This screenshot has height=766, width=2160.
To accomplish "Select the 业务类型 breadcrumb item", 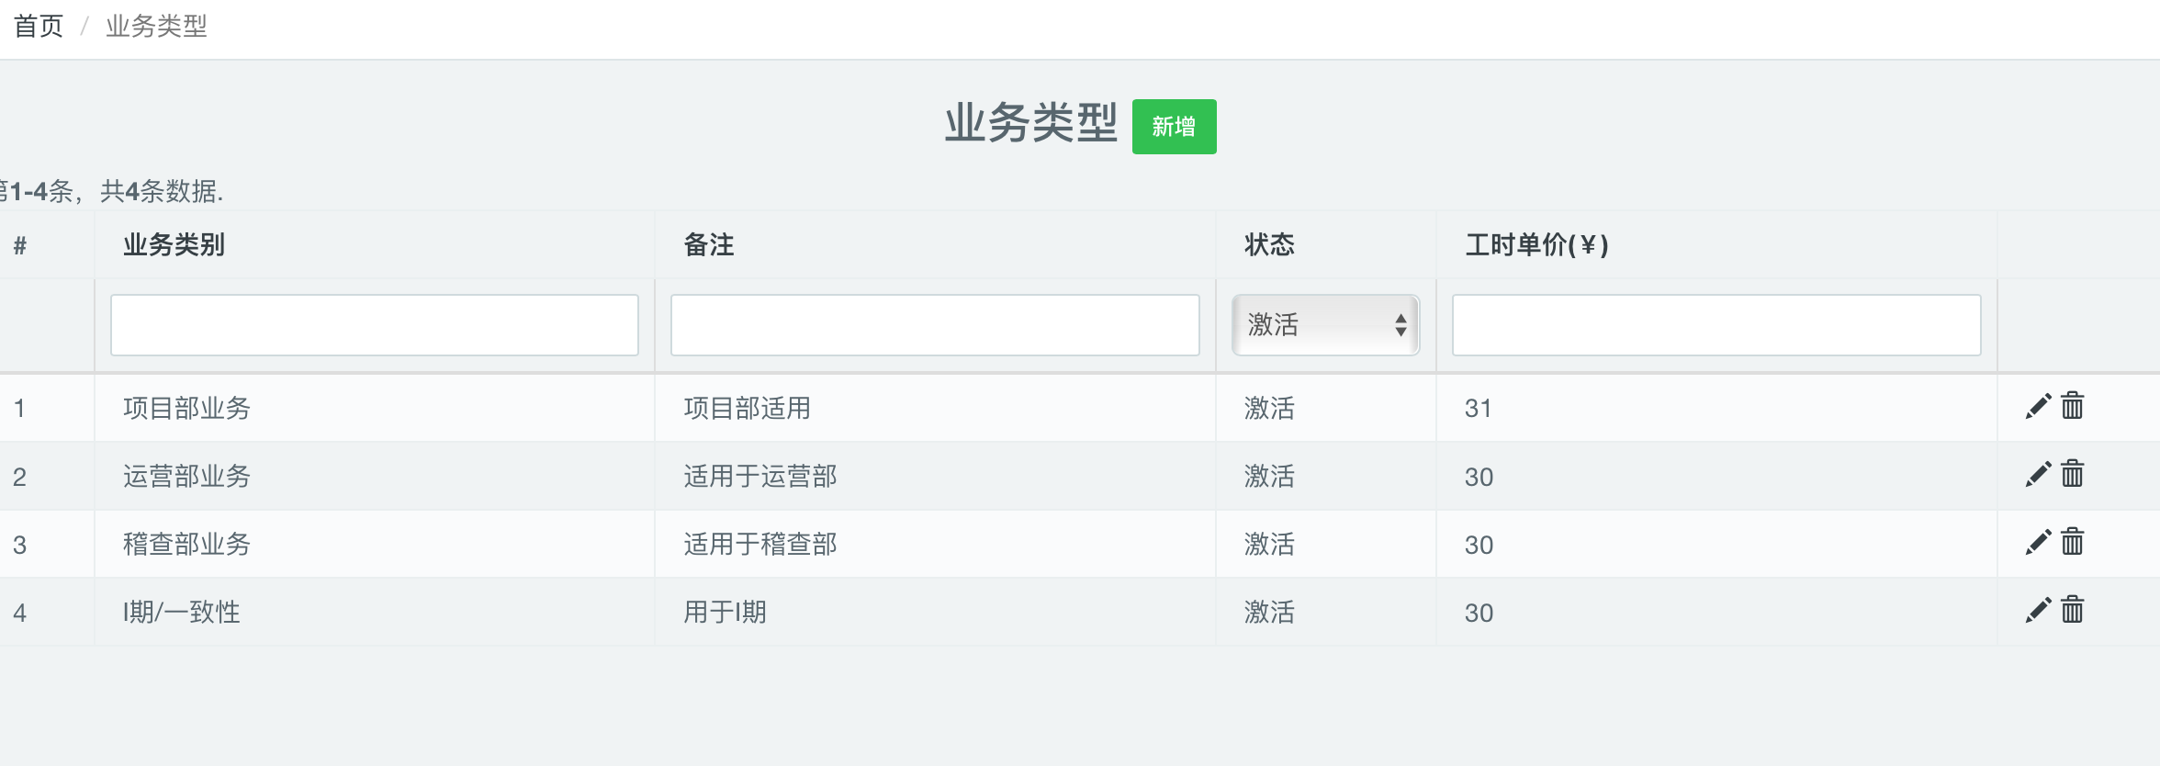I will pos(156,26).
